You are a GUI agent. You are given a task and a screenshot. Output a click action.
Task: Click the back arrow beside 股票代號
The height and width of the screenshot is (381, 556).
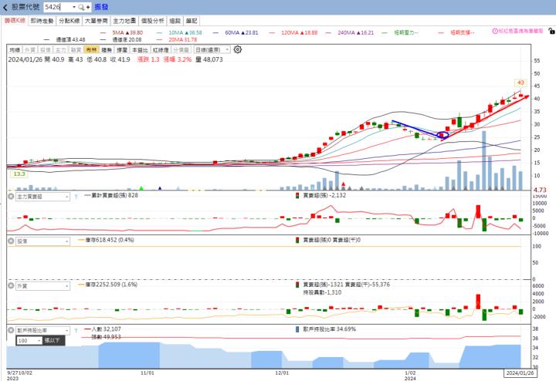tap(5, 6)
